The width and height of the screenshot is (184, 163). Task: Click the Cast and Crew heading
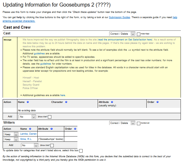[x=17, y=27]
